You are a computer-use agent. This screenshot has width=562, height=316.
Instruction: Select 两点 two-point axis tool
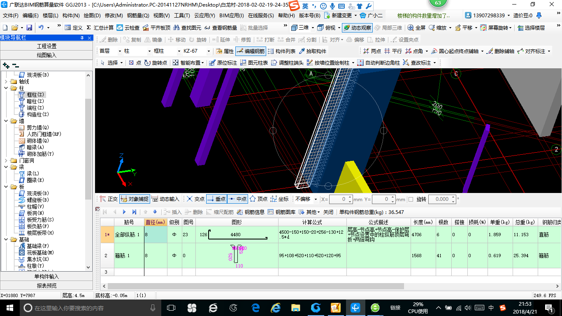point(372,51)
